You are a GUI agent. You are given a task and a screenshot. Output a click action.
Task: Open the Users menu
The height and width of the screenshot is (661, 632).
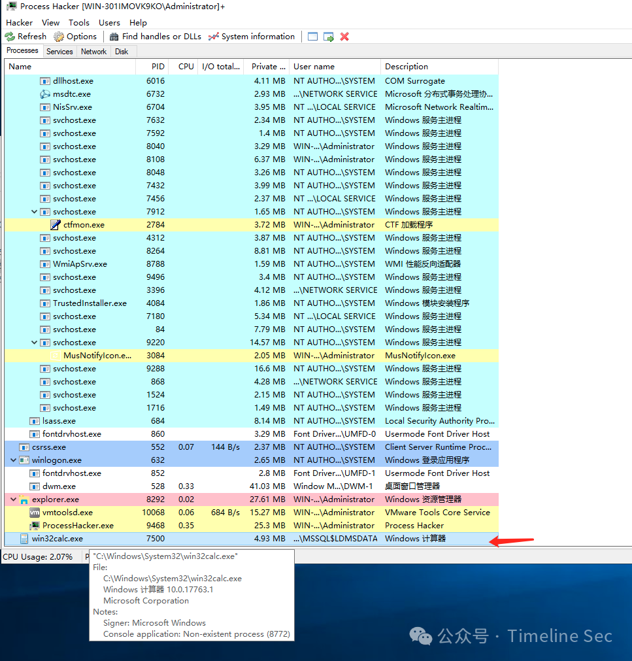tap(109, 23)
